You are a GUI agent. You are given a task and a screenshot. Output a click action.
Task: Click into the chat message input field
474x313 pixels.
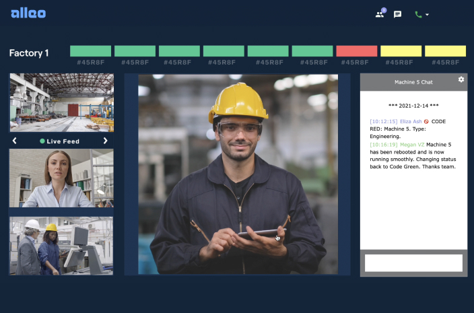[x=413, y=263]
